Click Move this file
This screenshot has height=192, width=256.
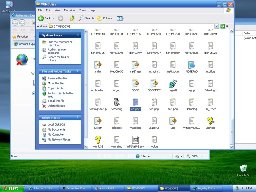[55, 83]
